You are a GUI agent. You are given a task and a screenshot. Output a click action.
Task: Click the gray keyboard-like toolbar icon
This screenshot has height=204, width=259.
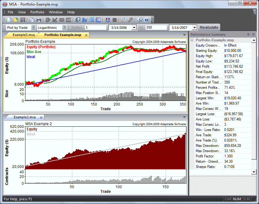(x=62, y=20)
